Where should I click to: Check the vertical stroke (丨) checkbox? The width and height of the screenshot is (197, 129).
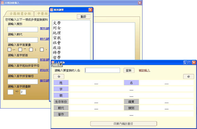[x=31, y=50]
